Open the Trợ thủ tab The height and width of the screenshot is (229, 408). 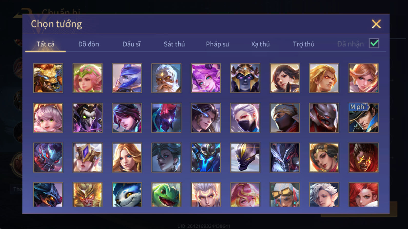pos(304,44)
